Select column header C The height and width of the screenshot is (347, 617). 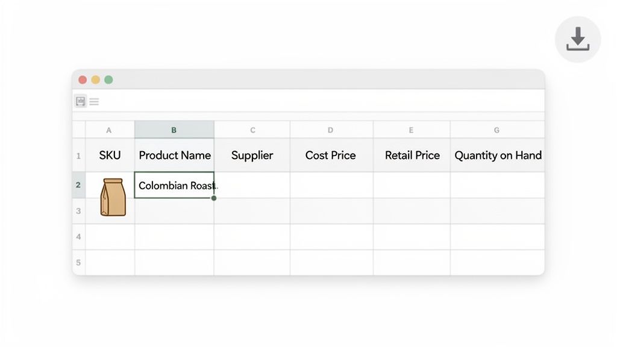point(252,130)
